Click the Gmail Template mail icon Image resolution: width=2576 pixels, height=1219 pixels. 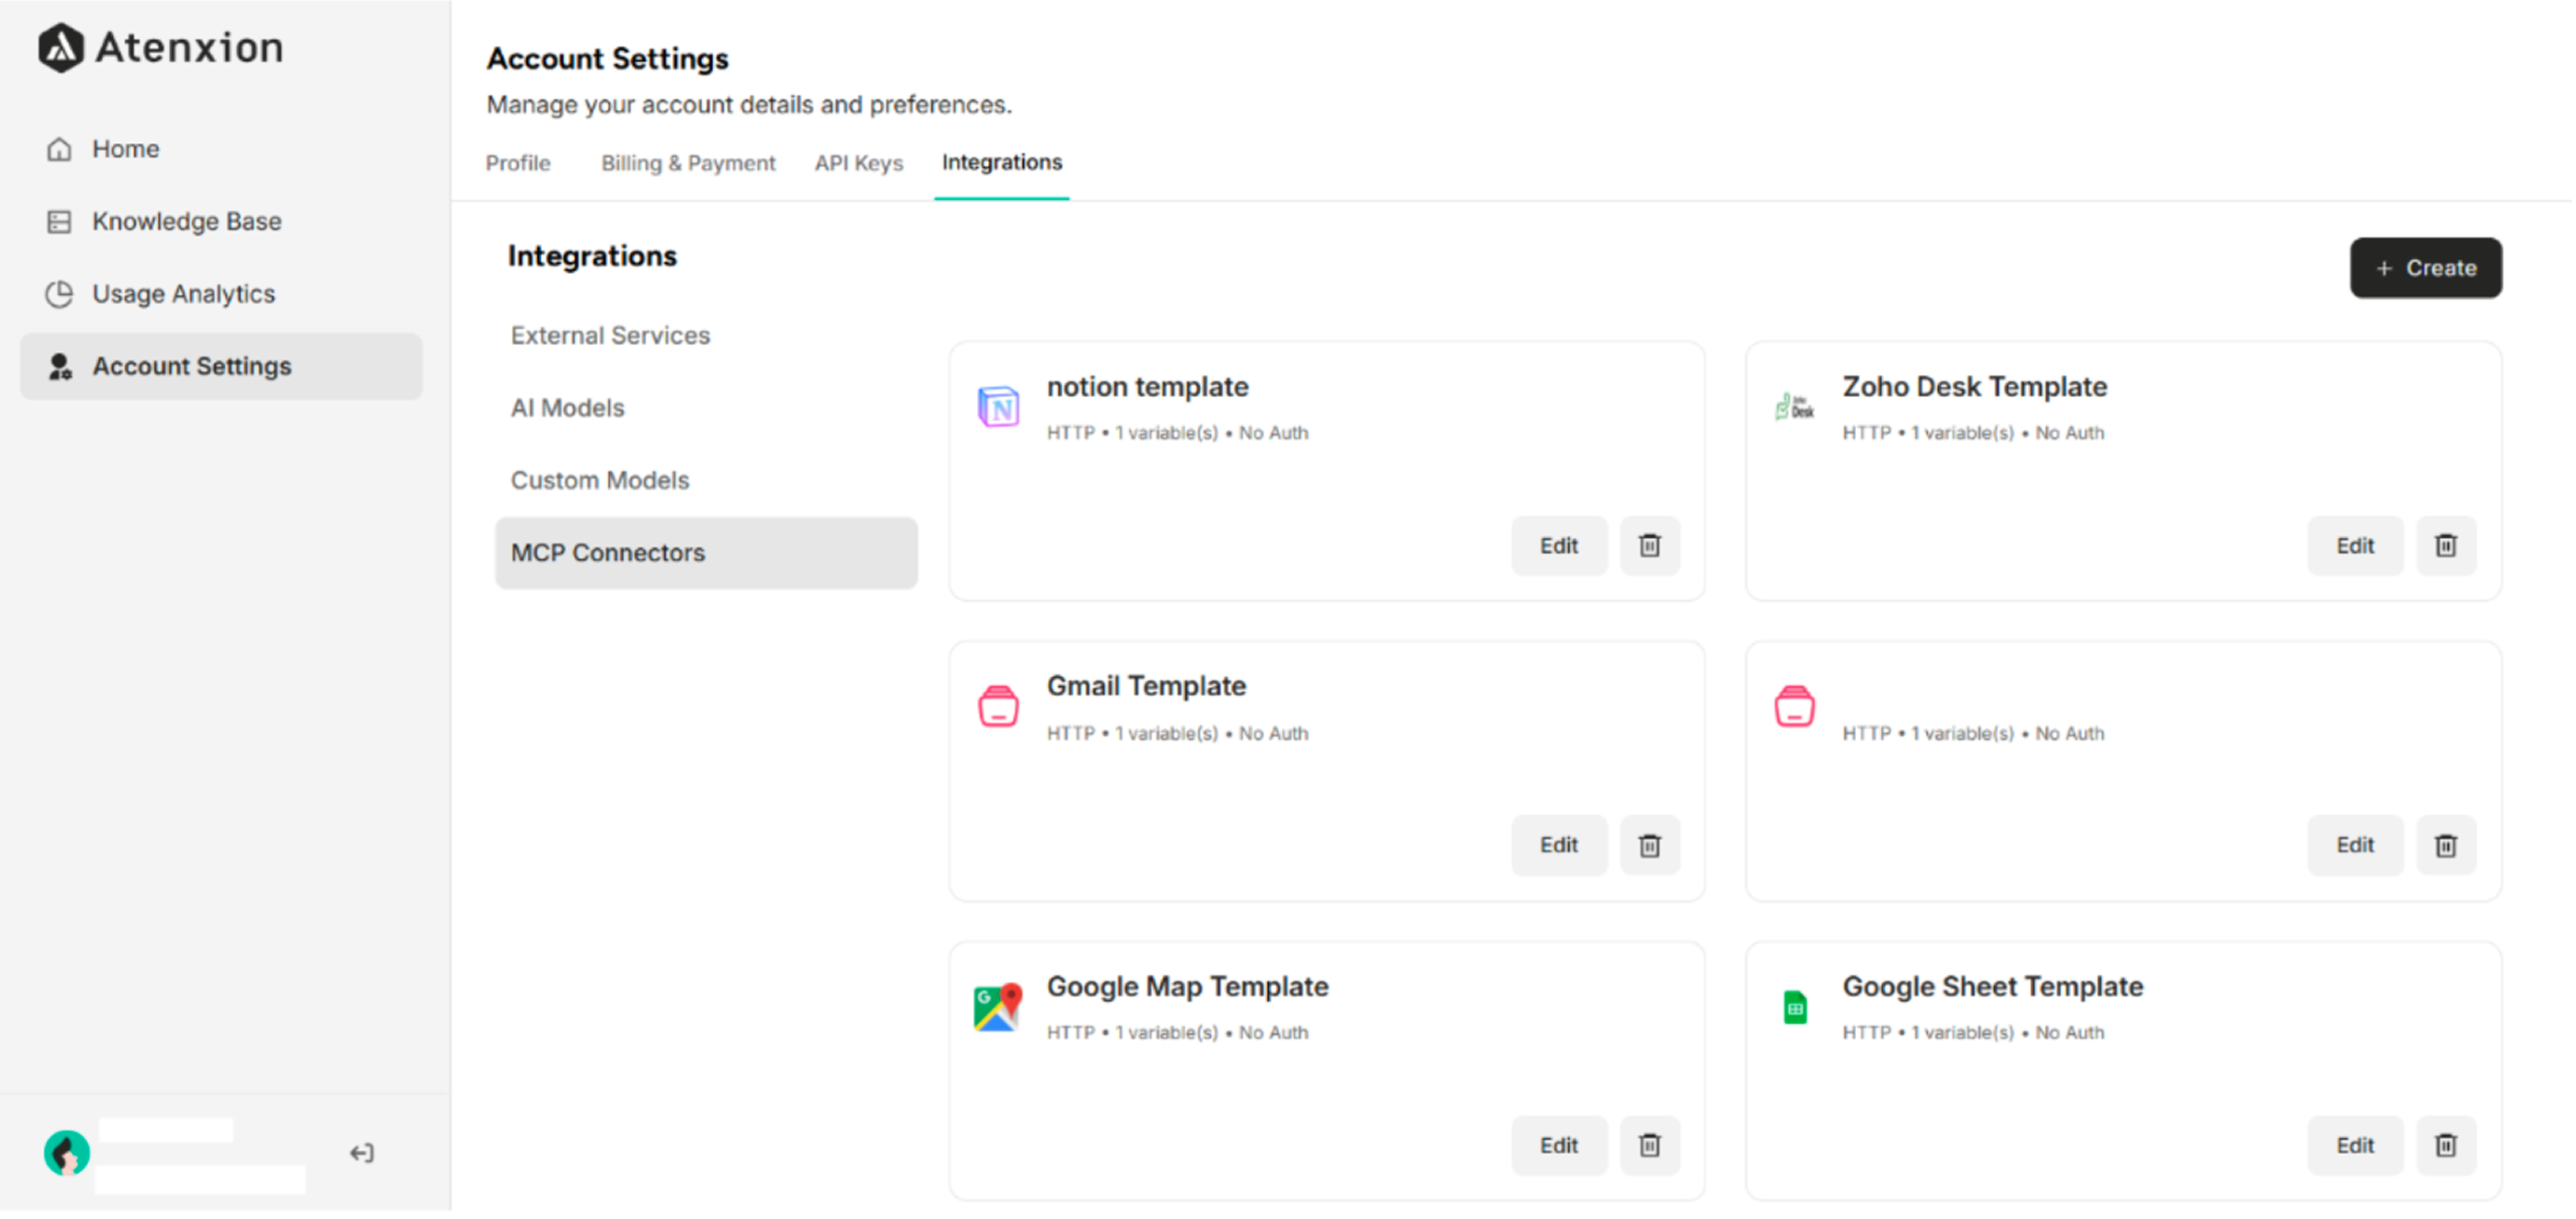click(997, 705)
